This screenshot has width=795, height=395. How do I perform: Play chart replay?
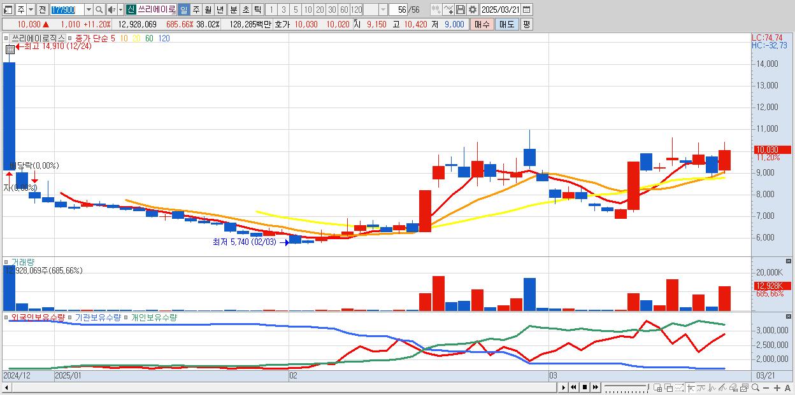564,387
